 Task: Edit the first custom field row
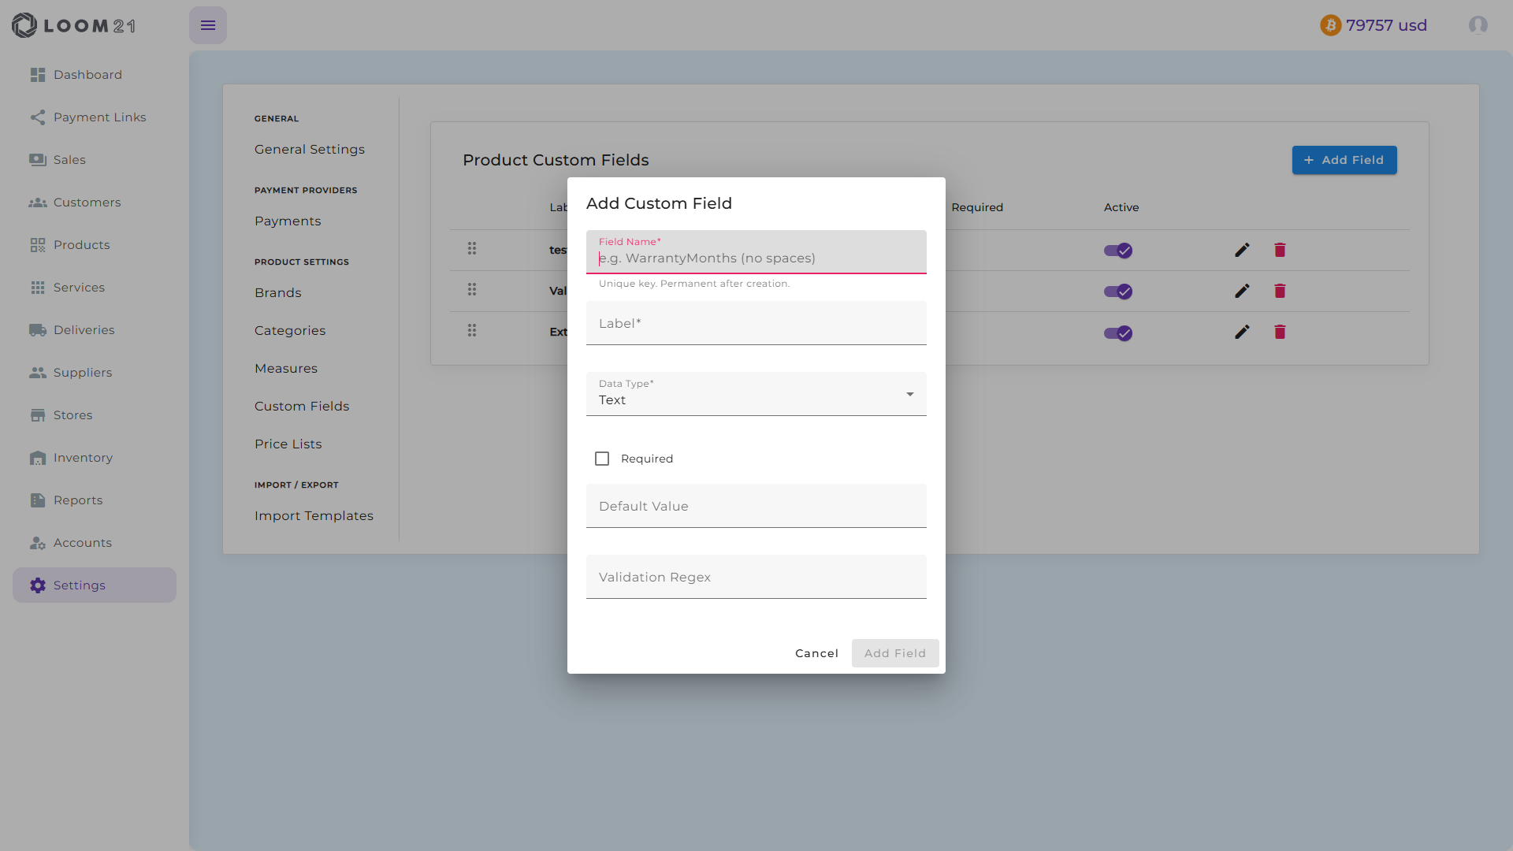tap(1242, 250)
